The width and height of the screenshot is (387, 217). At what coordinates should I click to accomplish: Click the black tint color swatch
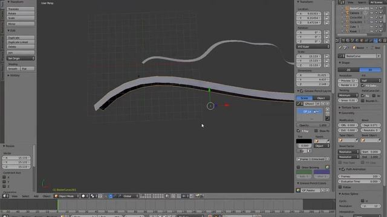304,141
